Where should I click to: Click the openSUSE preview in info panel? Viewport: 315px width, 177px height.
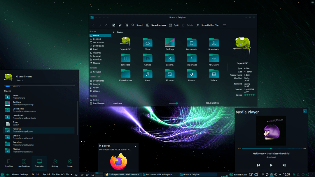pyautogui.click(x=242, y=46)
